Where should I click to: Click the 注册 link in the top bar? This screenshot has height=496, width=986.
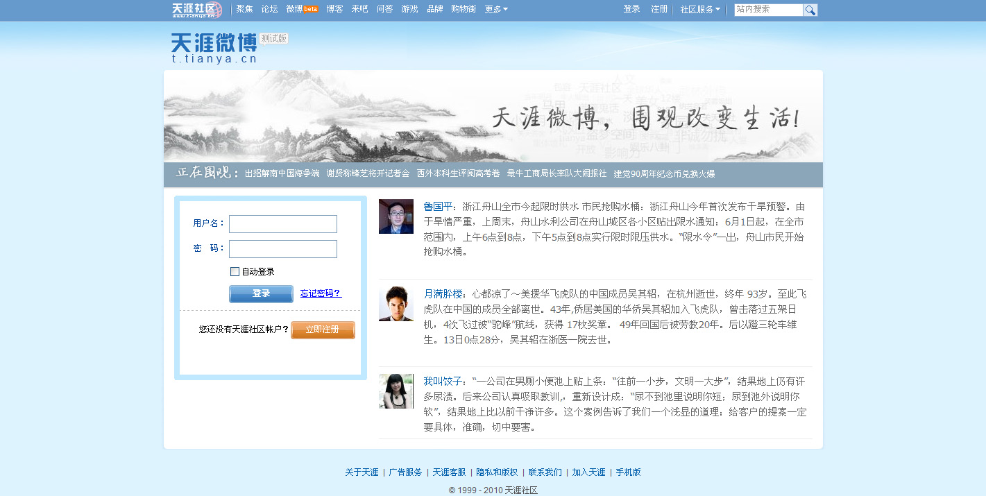click(659, 9)
